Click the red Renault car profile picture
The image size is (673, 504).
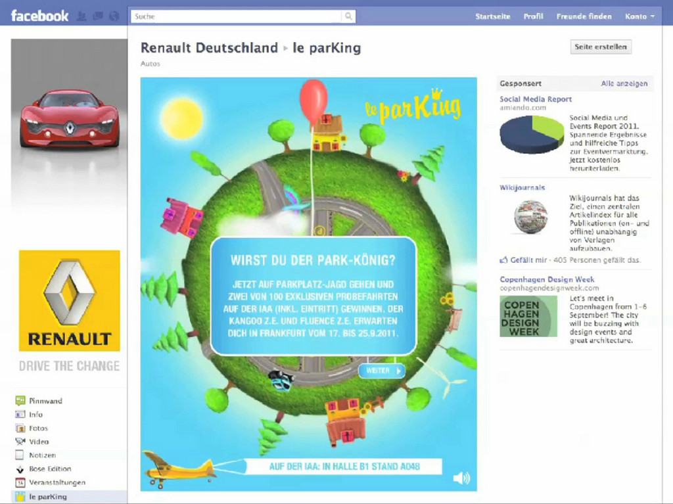pos(69,120)
